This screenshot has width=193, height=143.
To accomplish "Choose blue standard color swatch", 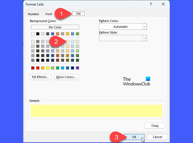I will coord(68,68).
